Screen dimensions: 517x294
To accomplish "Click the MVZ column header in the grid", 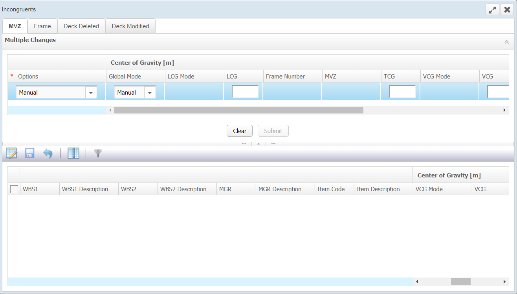I will [351, 77].
